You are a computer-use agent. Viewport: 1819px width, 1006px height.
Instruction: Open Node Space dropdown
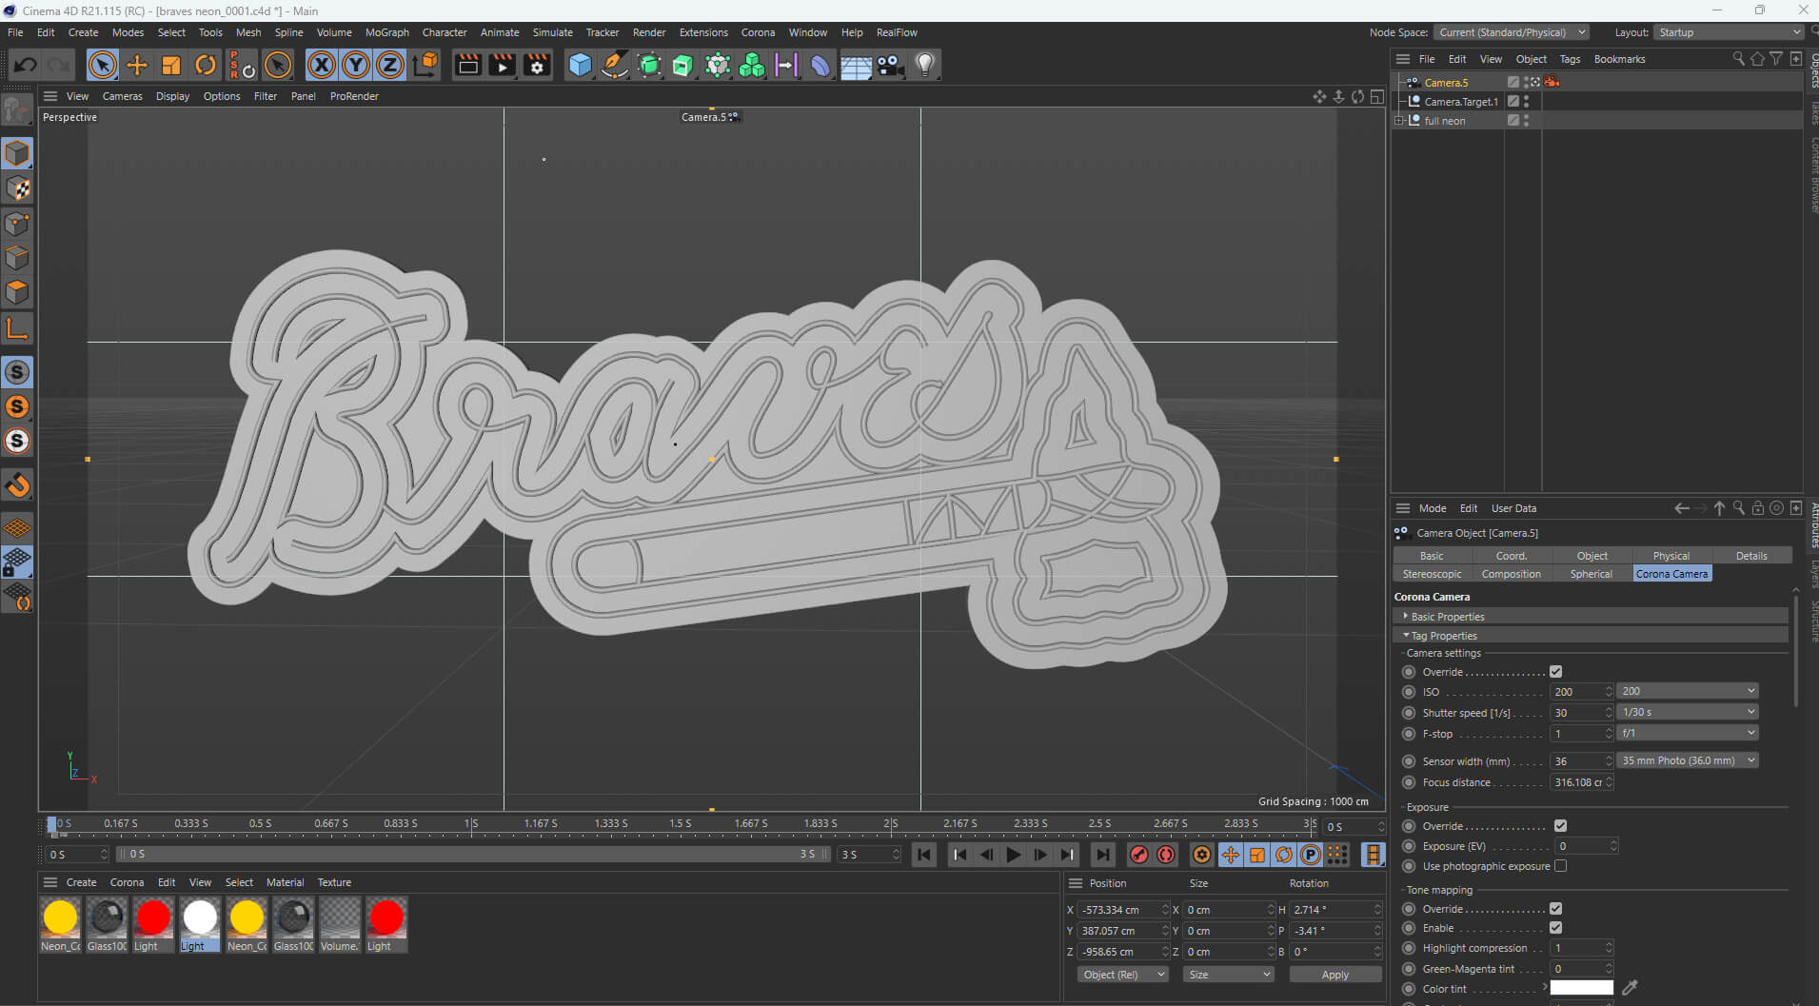pos(1511,32)
